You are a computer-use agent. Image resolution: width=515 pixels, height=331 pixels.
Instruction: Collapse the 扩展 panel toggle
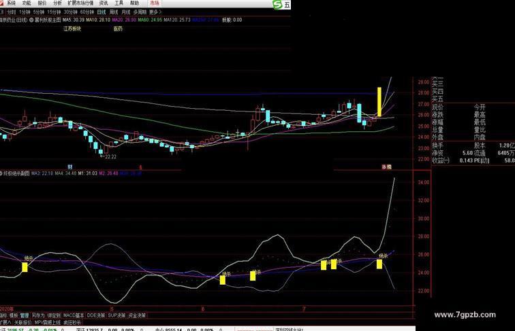pos(5,322)
